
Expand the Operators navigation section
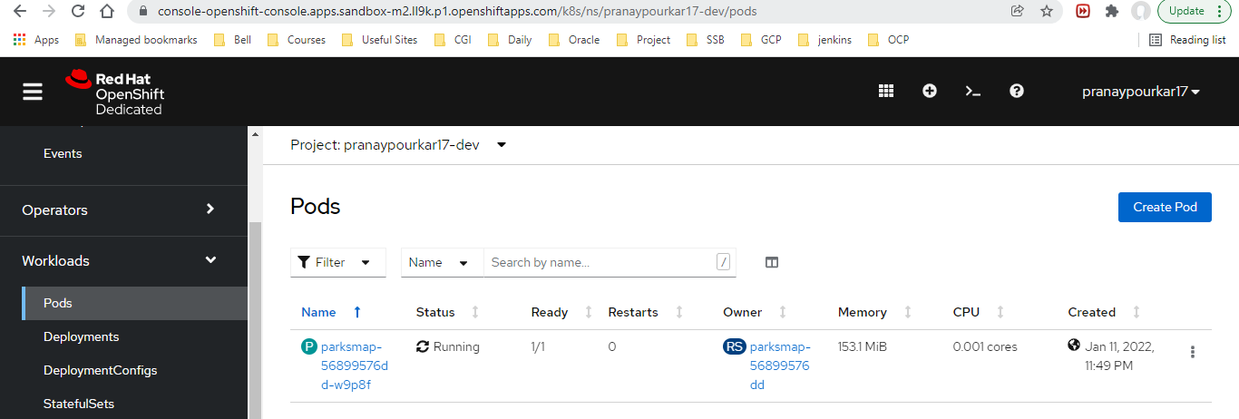tap(123, 209)
